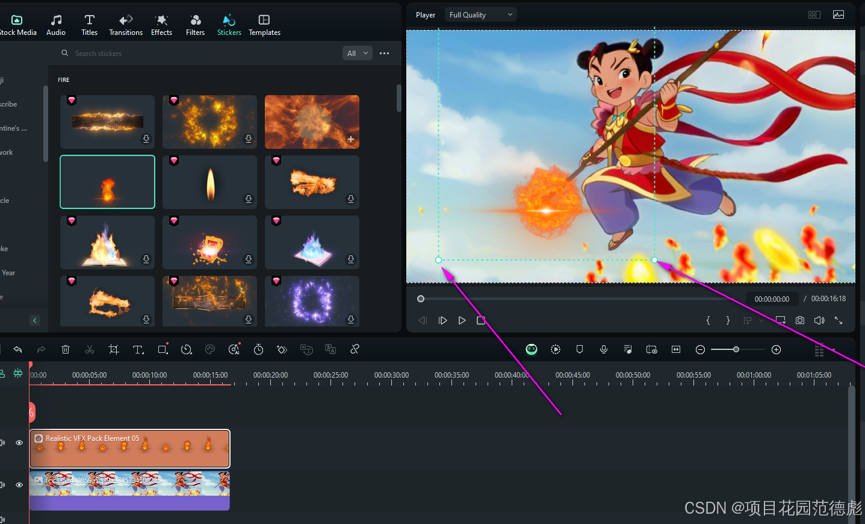Switch to the Filters tab

point(195,25)
